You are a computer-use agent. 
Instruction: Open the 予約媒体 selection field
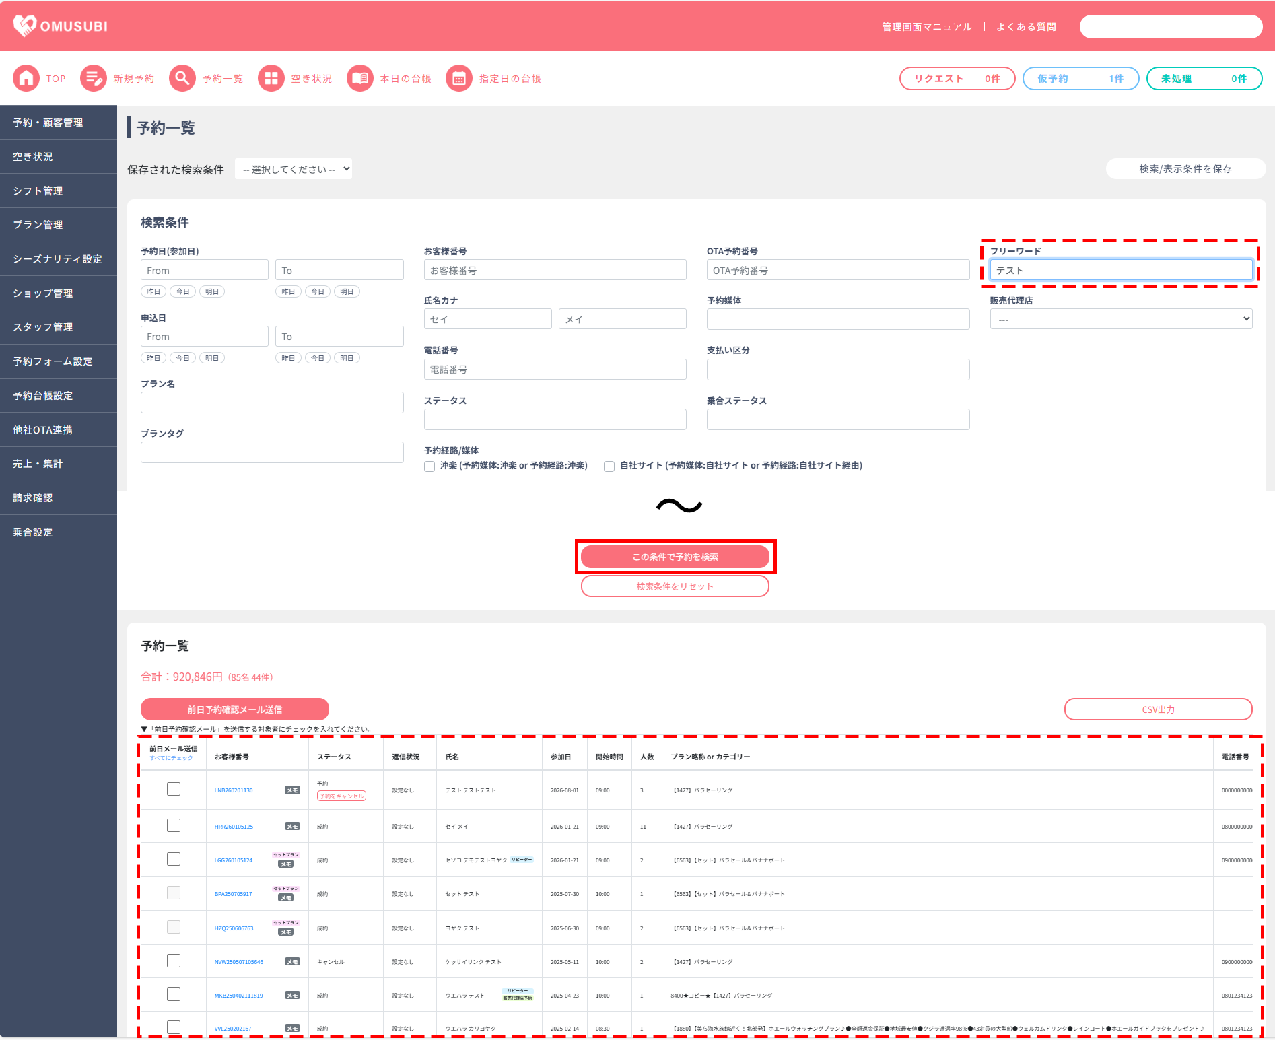tap(837, 319)
